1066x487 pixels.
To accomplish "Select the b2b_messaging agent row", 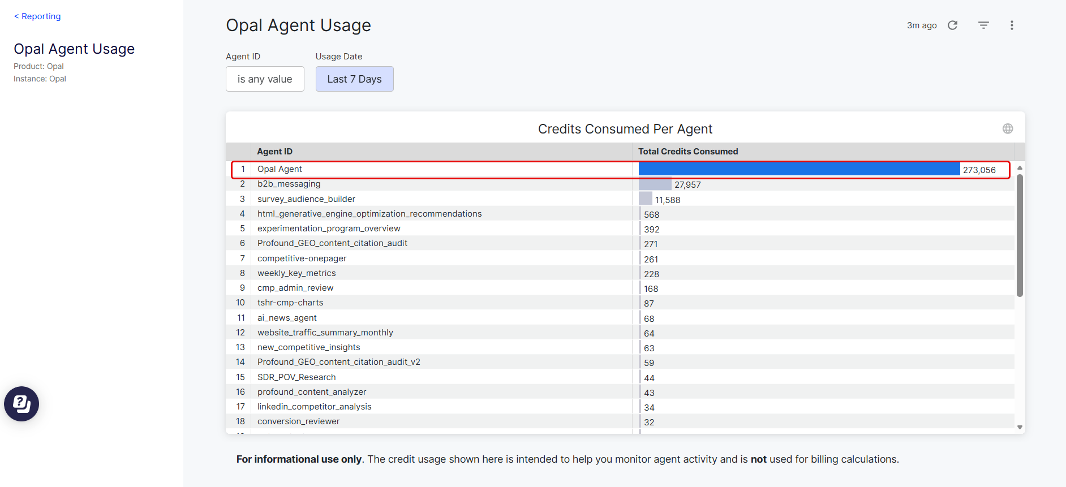I will [x=289, y=184].
